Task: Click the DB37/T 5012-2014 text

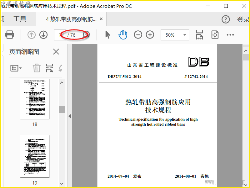Action: (124, 76)
